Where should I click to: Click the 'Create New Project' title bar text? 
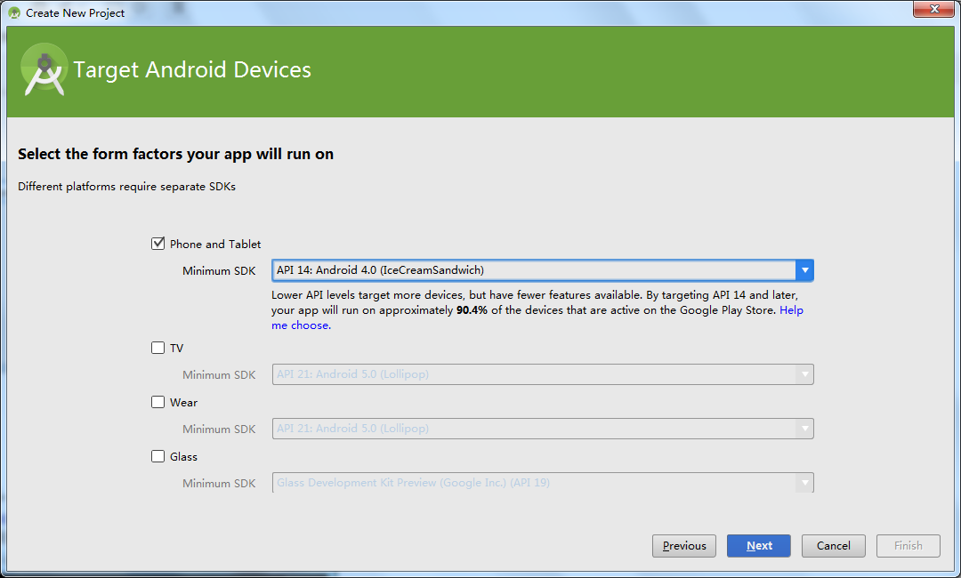click(76, 13)
